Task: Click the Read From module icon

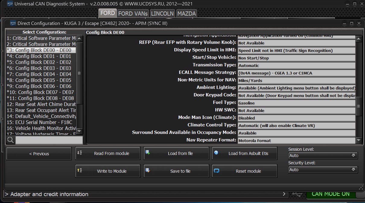Action: click(x=80, y=153)
